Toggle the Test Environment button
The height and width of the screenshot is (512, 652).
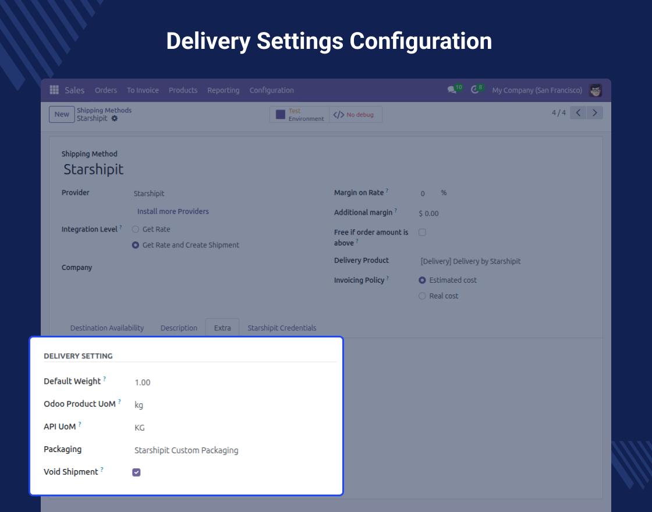coord(299,115)
